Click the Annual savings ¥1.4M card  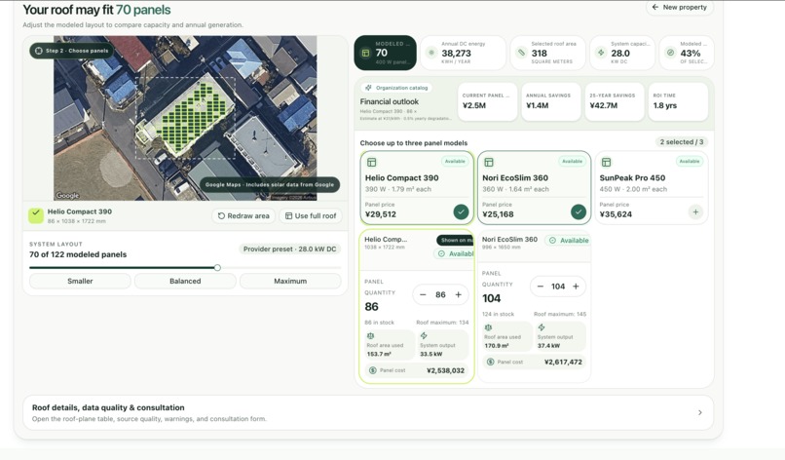coord(550,101)
